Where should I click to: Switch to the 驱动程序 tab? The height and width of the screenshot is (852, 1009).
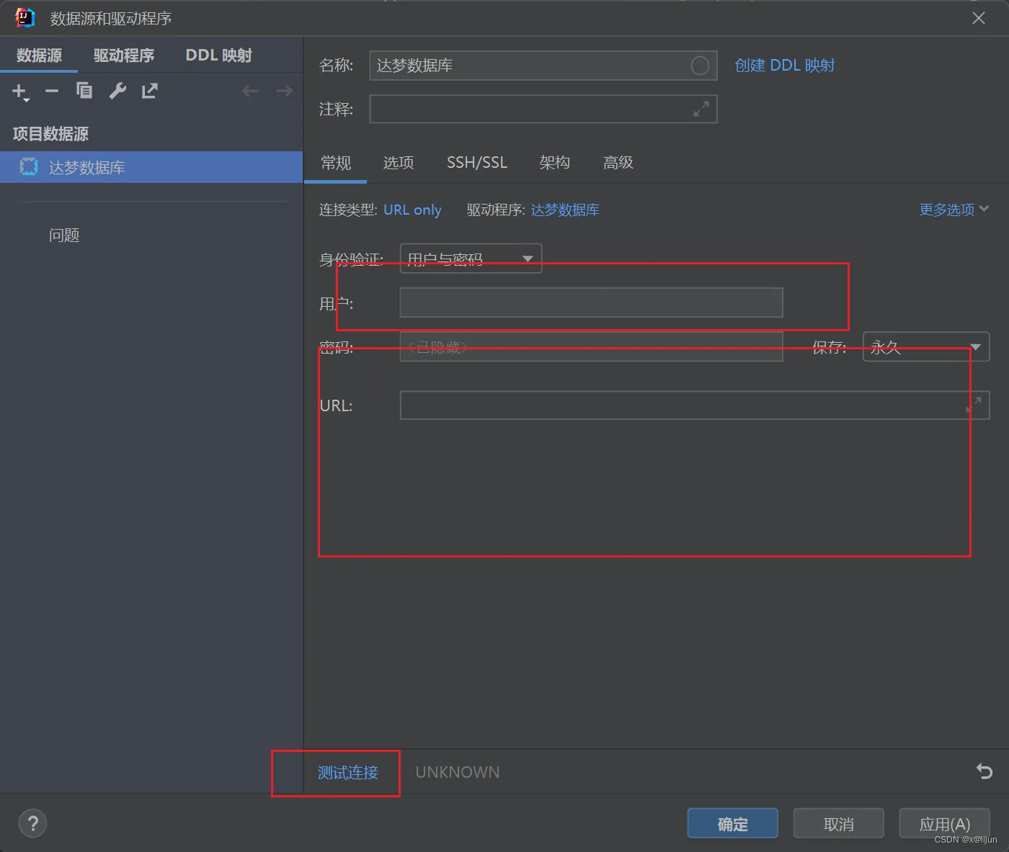(124, 55)
